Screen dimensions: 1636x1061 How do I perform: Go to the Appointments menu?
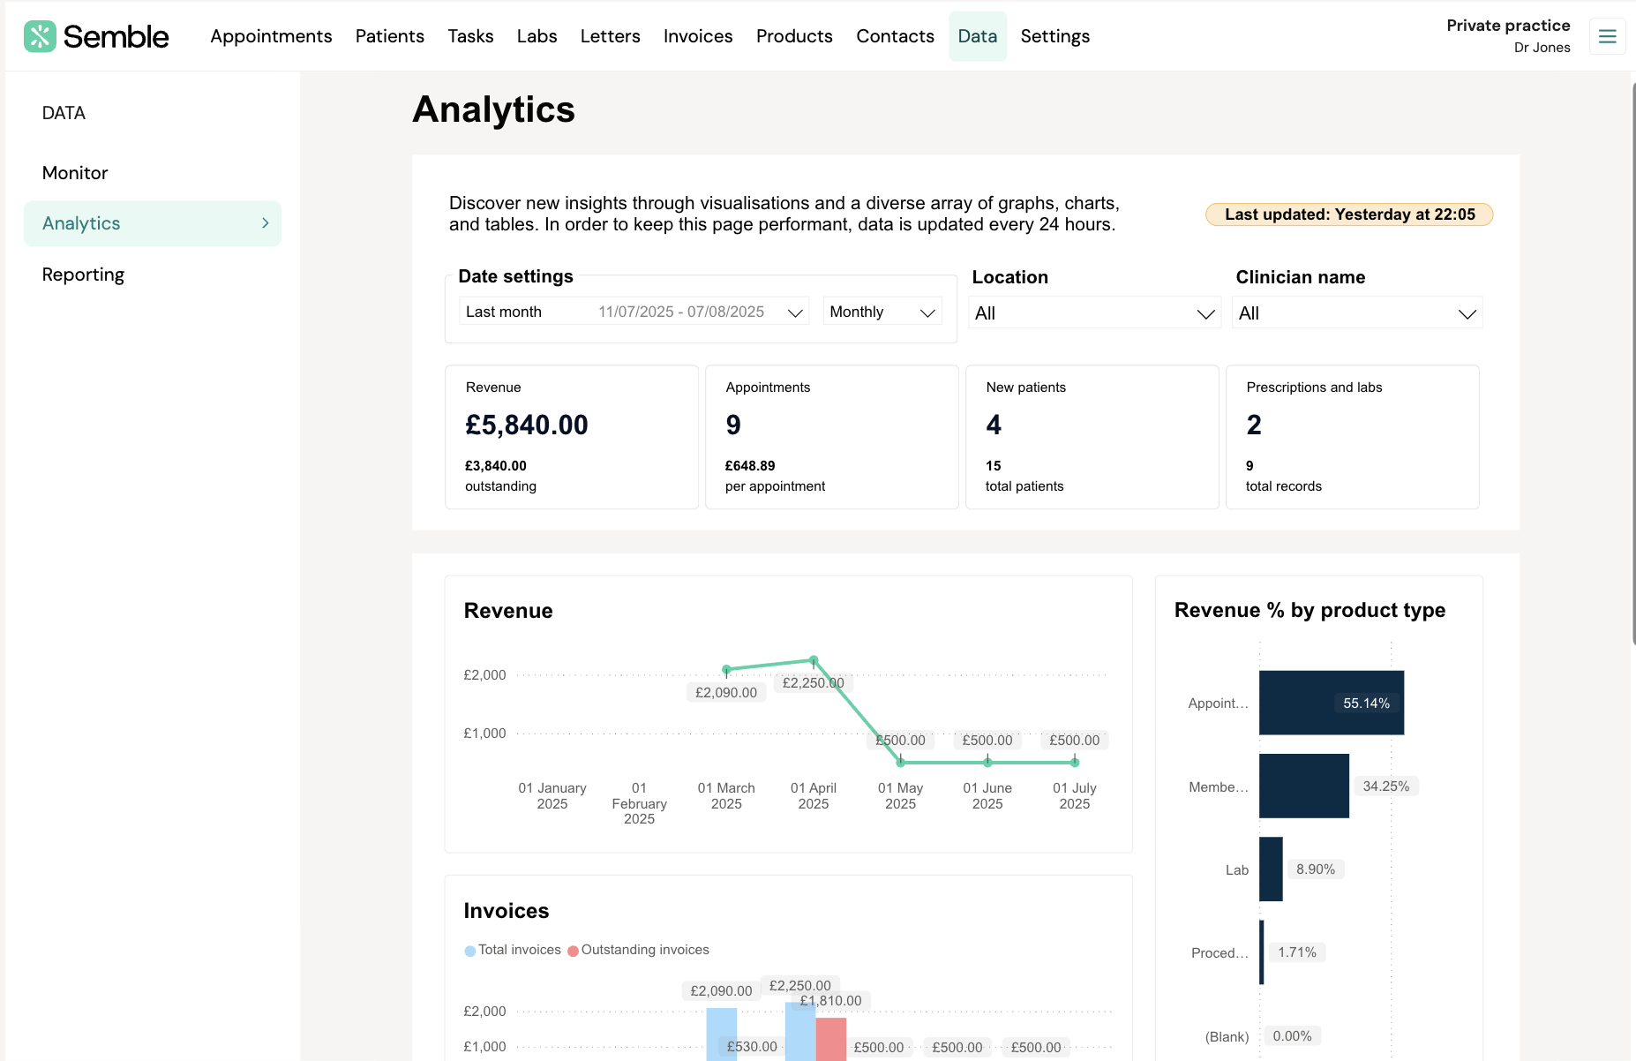(271, 36)
